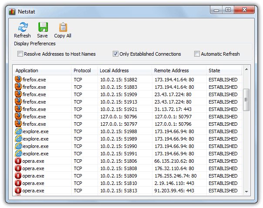Click the scrollbar down arrow
263x208 pixels.
click(x=246, y=191)
